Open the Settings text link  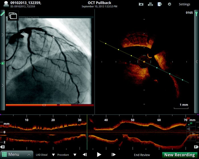[x=185, y=4]
